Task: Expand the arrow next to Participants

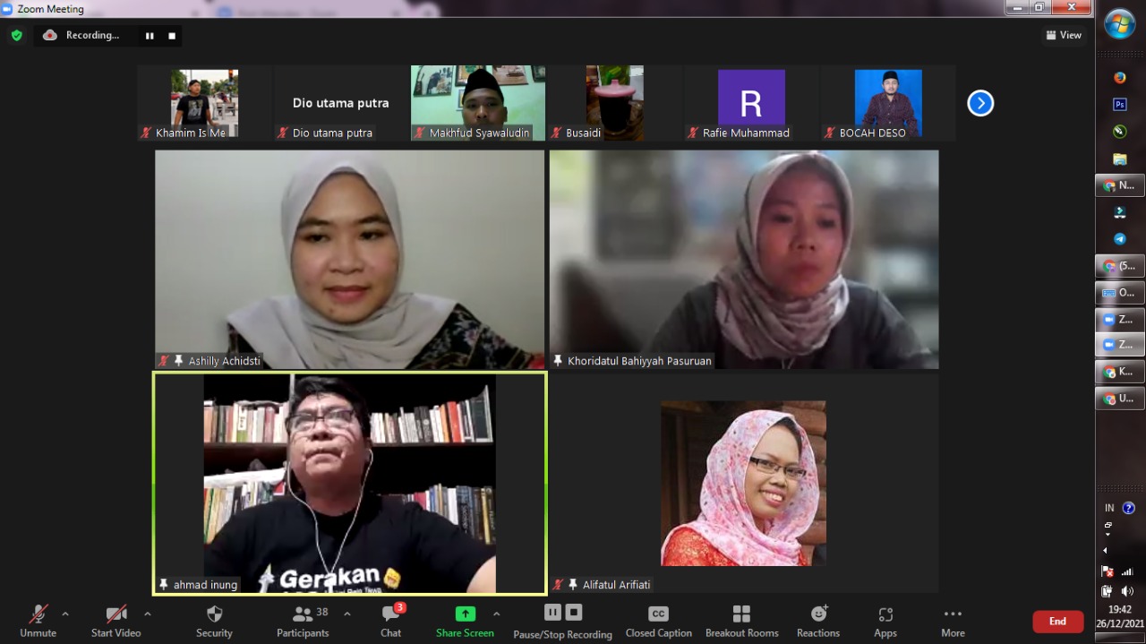Action: tap(347, 614)
